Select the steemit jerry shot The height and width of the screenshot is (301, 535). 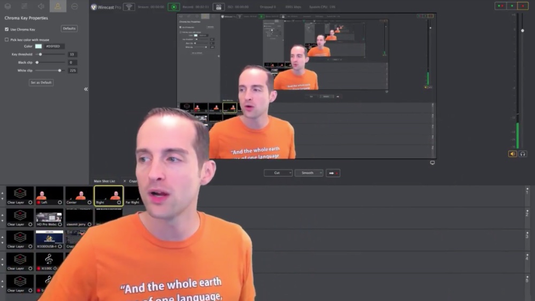pos(79,218)
